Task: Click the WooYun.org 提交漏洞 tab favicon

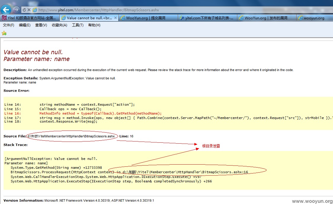Action: tap(123, 18)
